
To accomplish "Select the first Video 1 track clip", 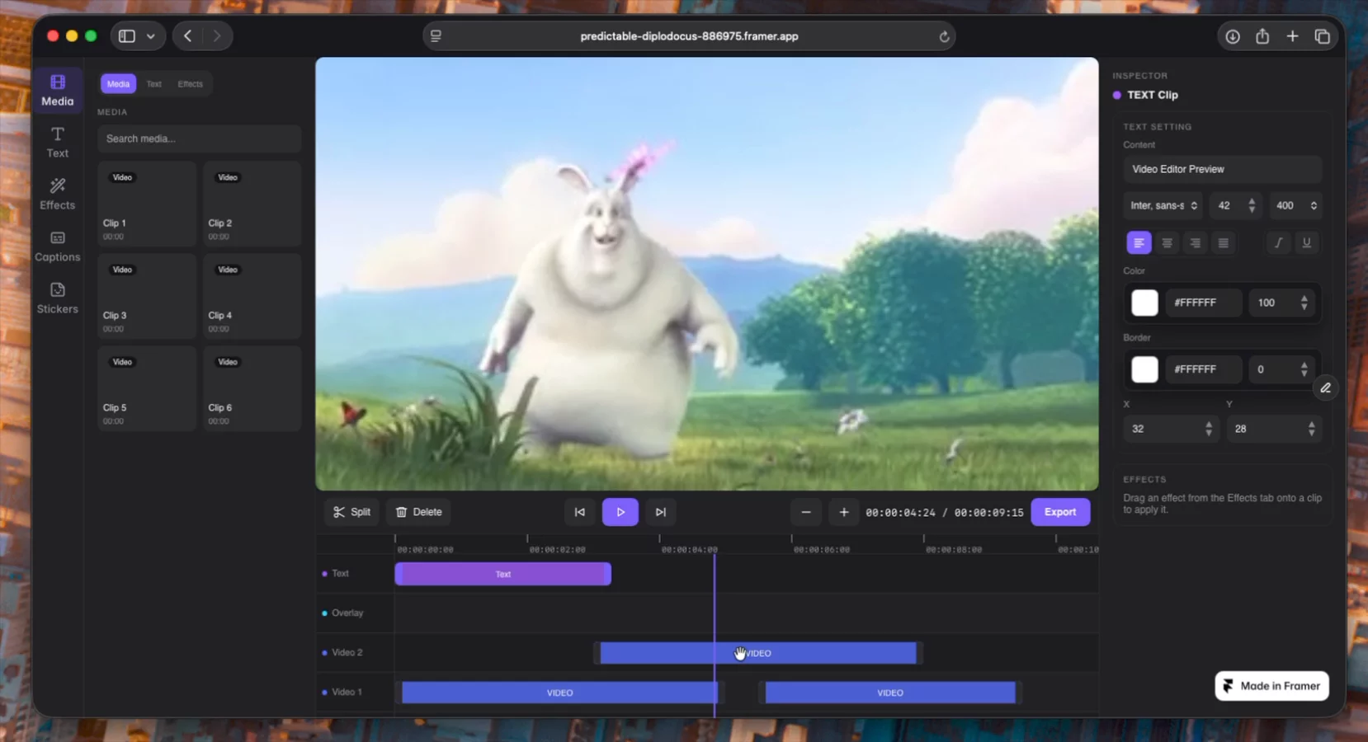I will [x=559, y=693].
